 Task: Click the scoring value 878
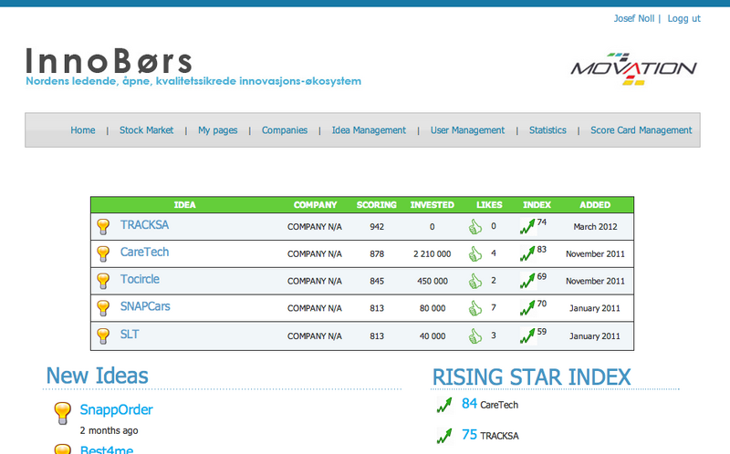[377, 254]
